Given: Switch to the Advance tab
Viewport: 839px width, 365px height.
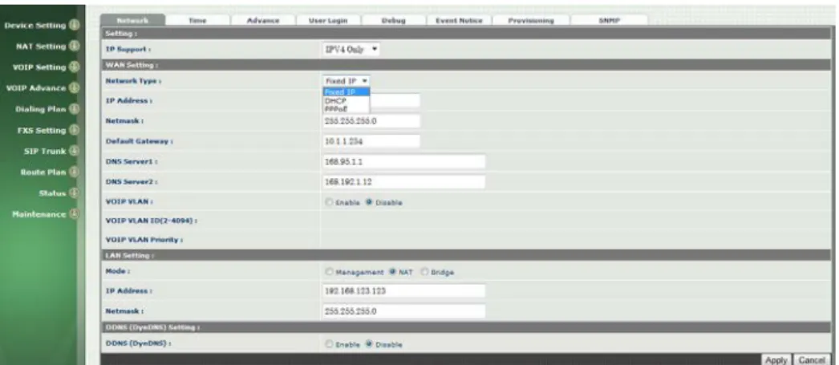Looking at the screenshot, I should click(x=263, y=20).
